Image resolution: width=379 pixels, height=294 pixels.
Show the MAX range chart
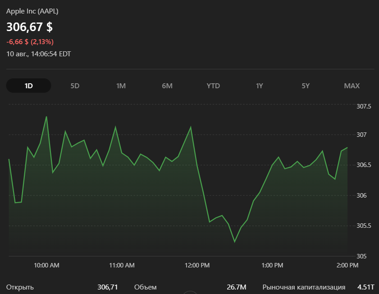[x=352, y=86]
